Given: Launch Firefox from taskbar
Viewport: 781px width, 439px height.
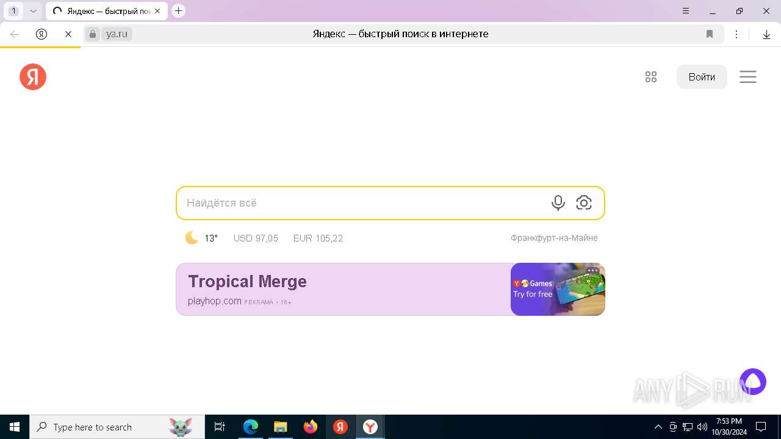Looking at the screenshot, I should 311,427.
